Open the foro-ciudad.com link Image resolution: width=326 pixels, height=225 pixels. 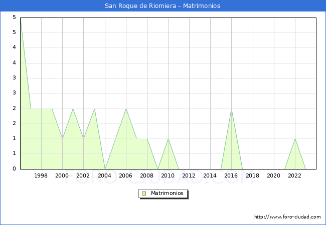[287, 217]
